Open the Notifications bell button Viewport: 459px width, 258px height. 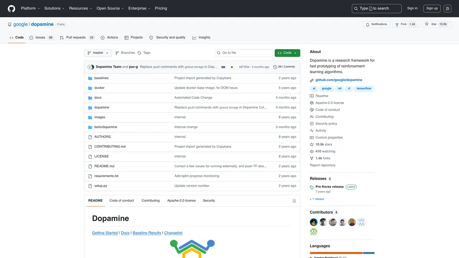[x=376, y=24]
